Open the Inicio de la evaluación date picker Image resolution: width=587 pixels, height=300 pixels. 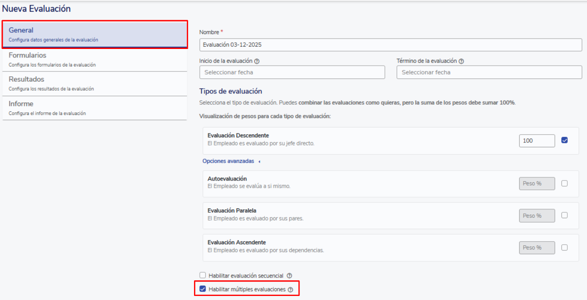click(x=292, y=72)
